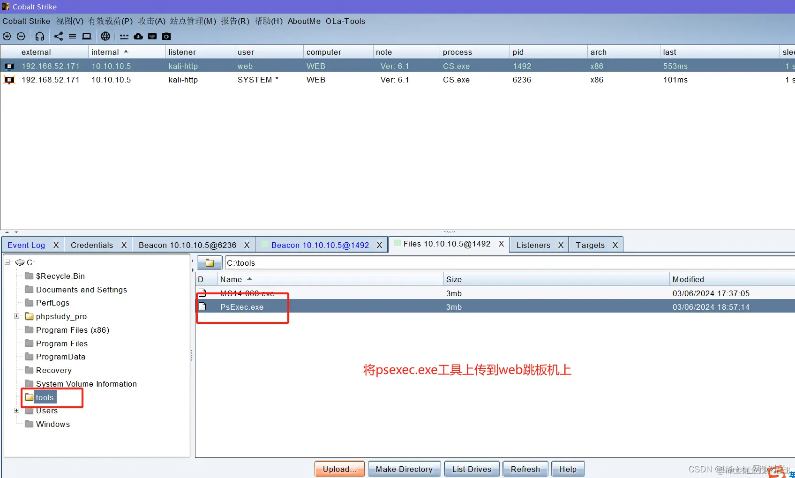Expand the phpstudy_pro folder node
This screenshot has width=795, height=478.
point(17,316)
